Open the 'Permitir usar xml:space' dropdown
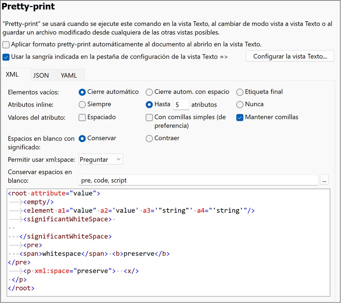This screenshot has width=341, height=303. (x=101, y=159)
